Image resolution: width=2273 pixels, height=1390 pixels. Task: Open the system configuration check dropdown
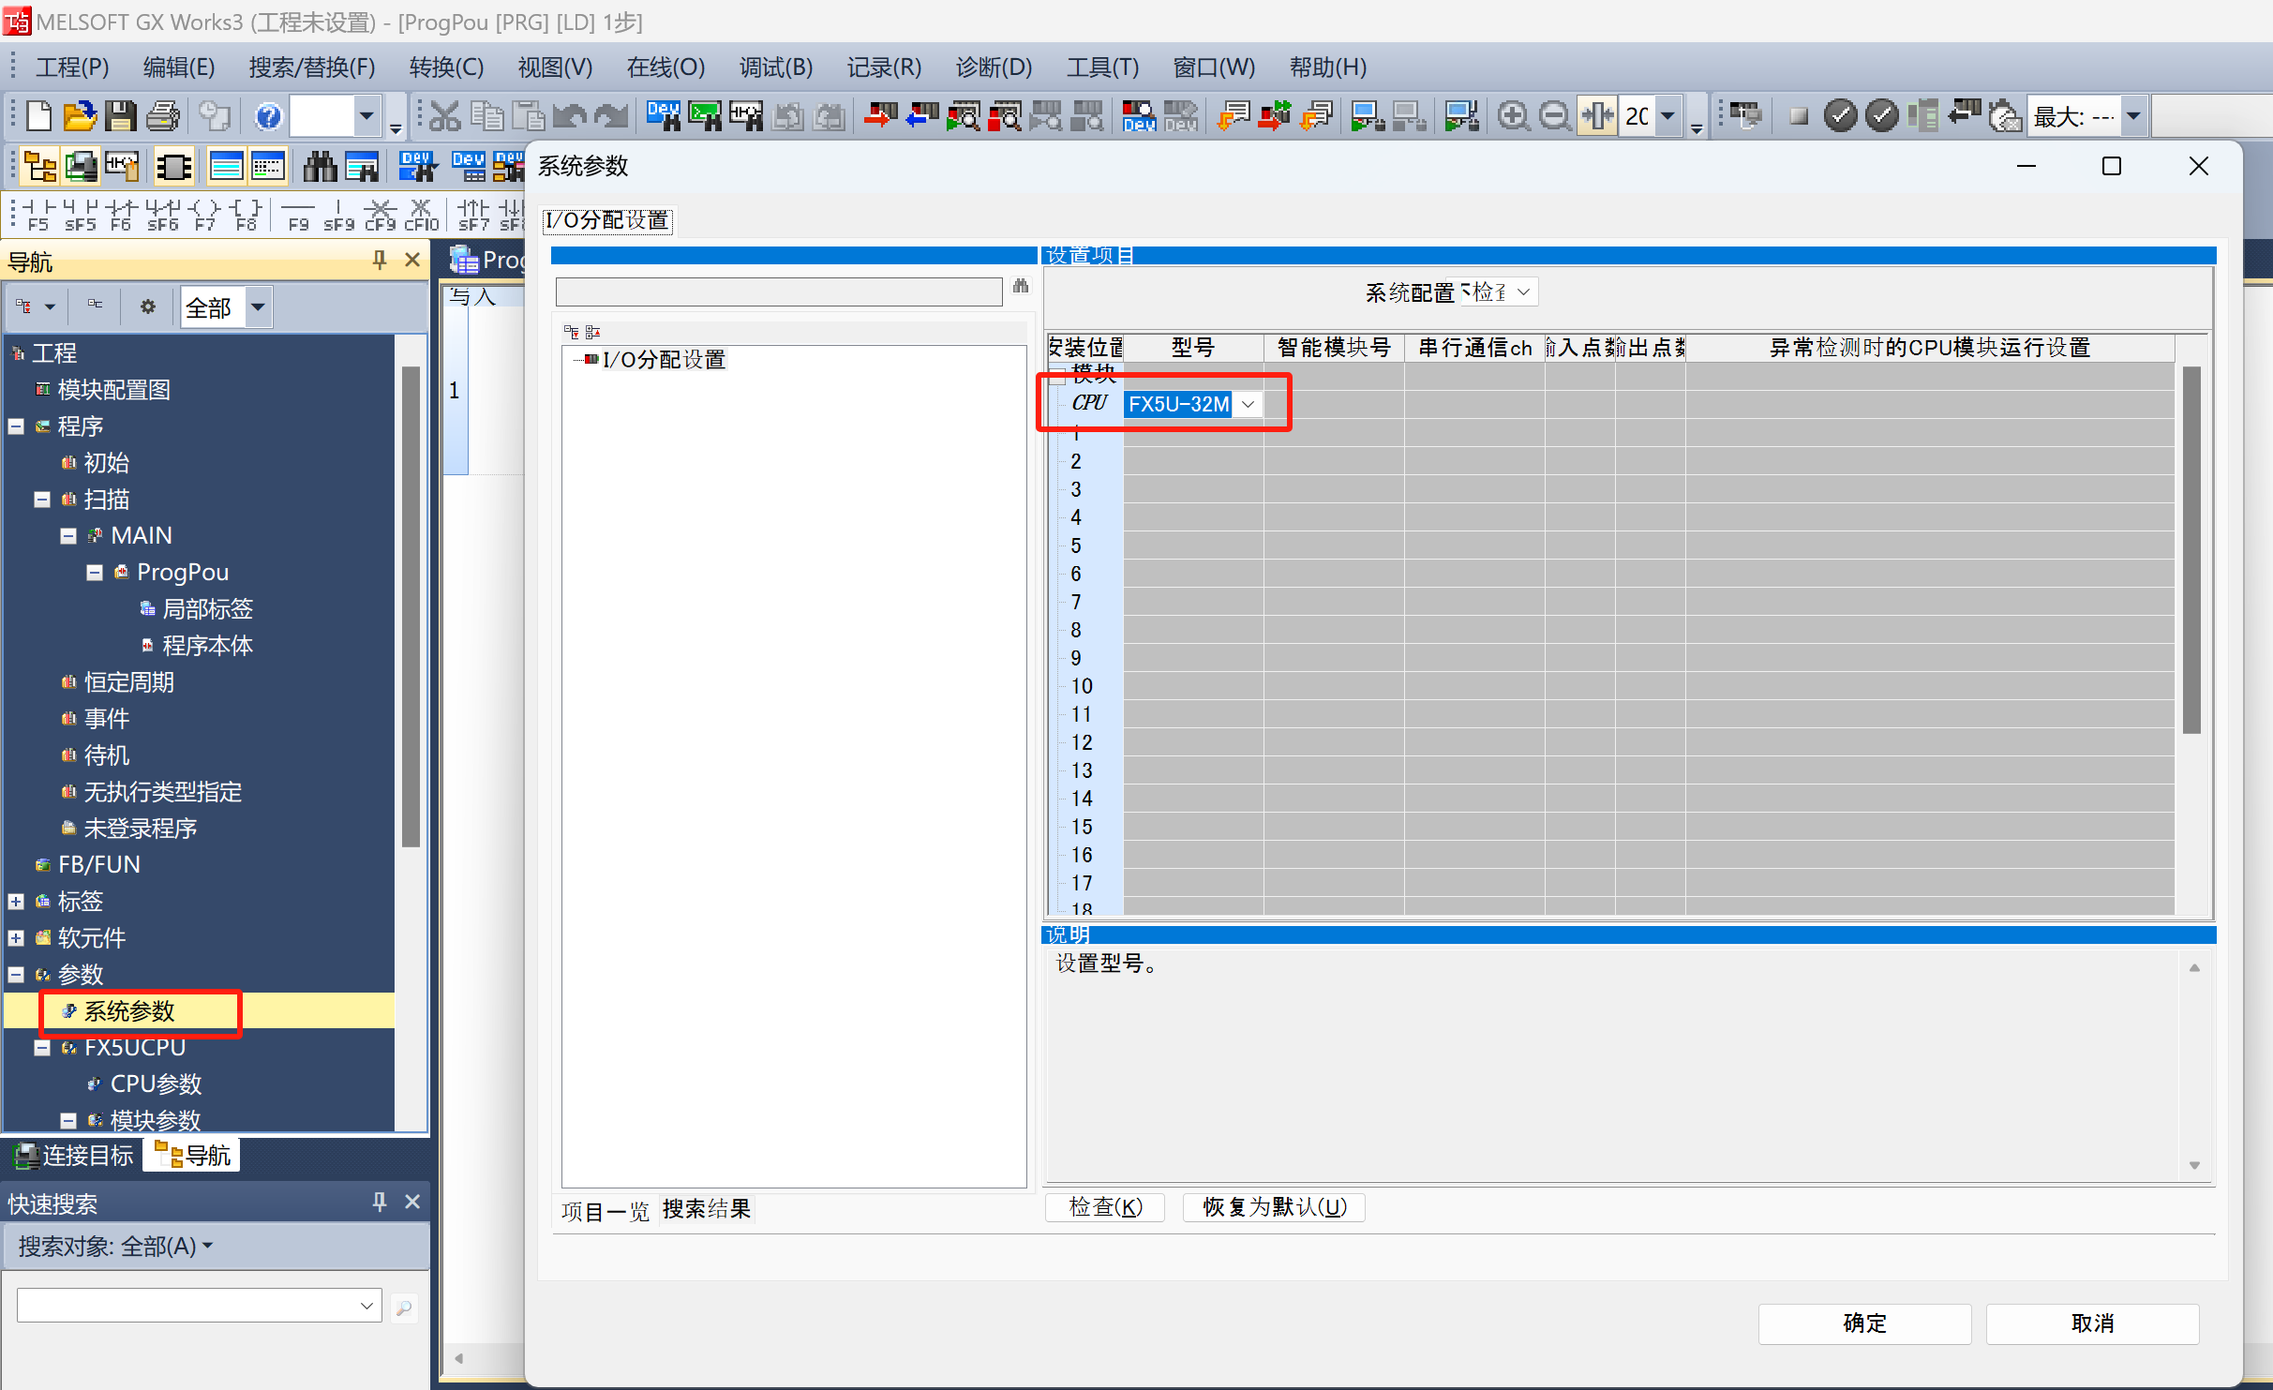[x=1523, y=292]
